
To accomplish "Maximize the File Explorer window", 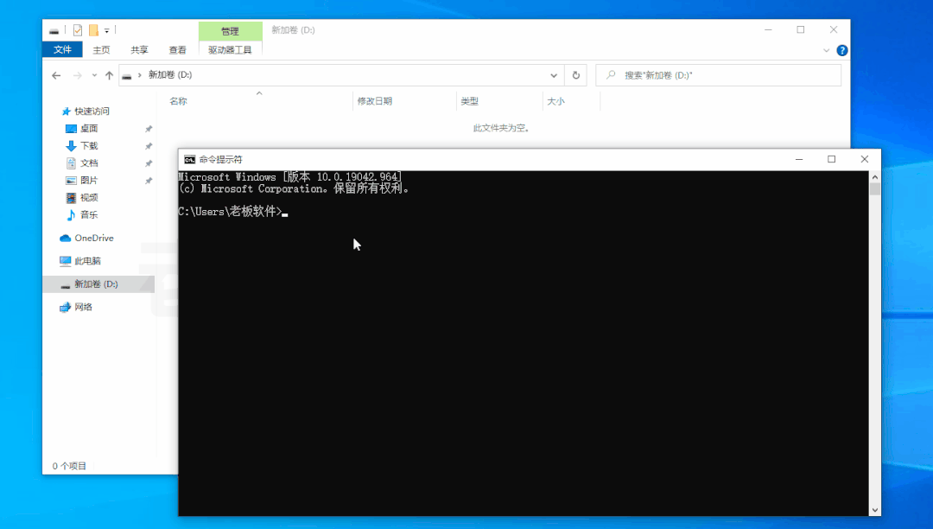I will point(801,29).
